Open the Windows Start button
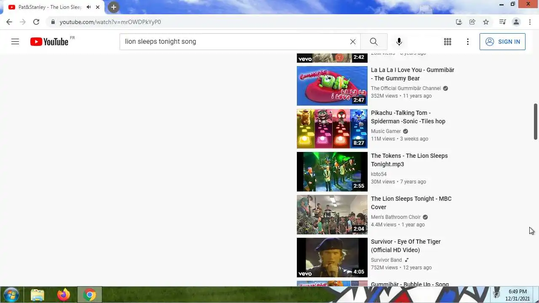The width and height of the screenshot is (539, 303). [x=11, y=295]
